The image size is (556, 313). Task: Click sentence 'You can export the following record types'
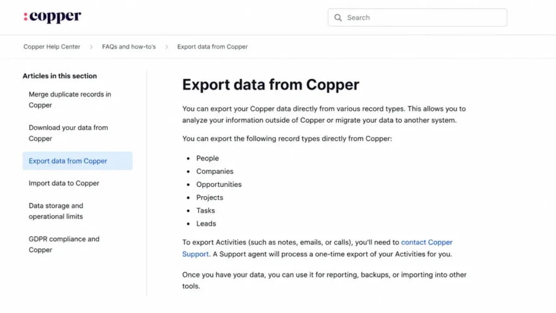point(287,139)
